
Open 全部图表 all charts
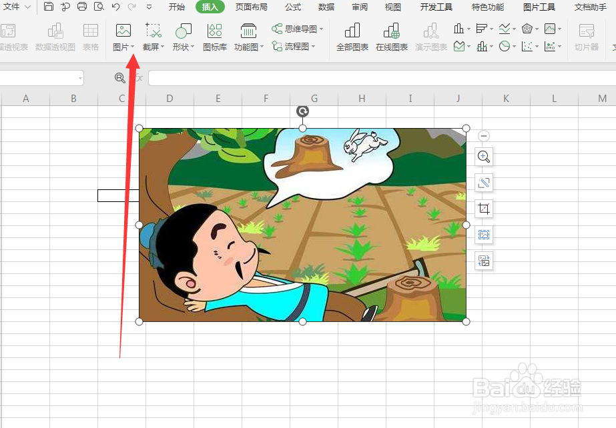[352, 37]
